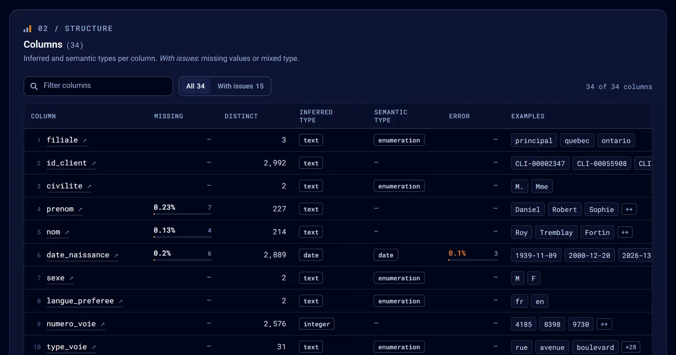Expand +28 more type_voie examples
This screenshot has width=676, height=355.
631,347
